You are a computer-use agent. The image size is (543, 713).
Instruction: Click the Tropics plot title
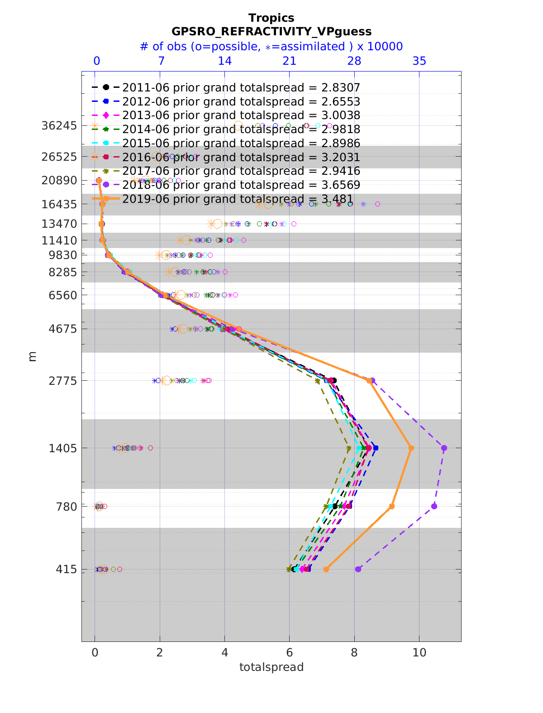point(271,18)
